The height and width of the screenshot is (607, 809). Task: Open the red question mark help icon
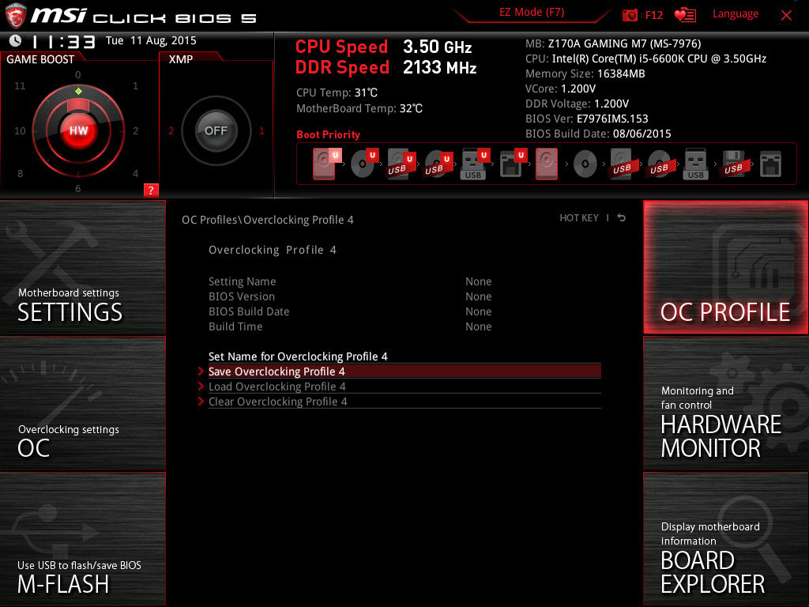(x=151, y=190)
